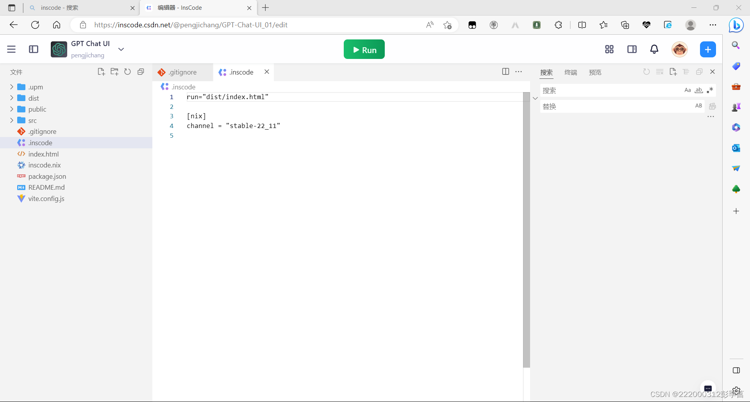Open the hamburger menu in InsCode header
This screenshot has height=402, width=750.
(11, 49)
